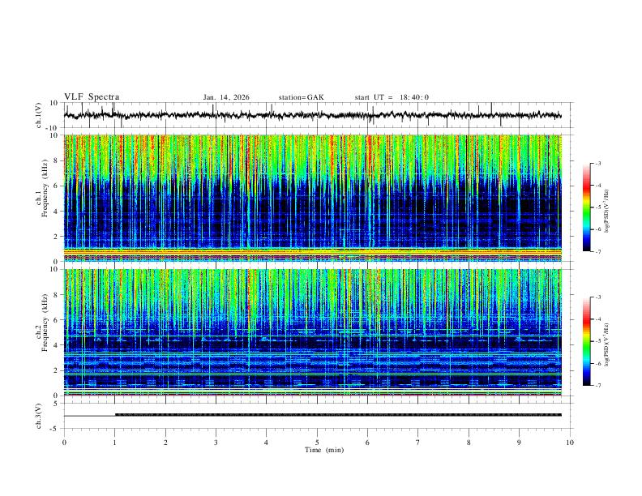Screen dimensions: 642x496
Task: Click the '4' frequency tick of ch.1 spectrogram
Action: [x=56, y=212]
